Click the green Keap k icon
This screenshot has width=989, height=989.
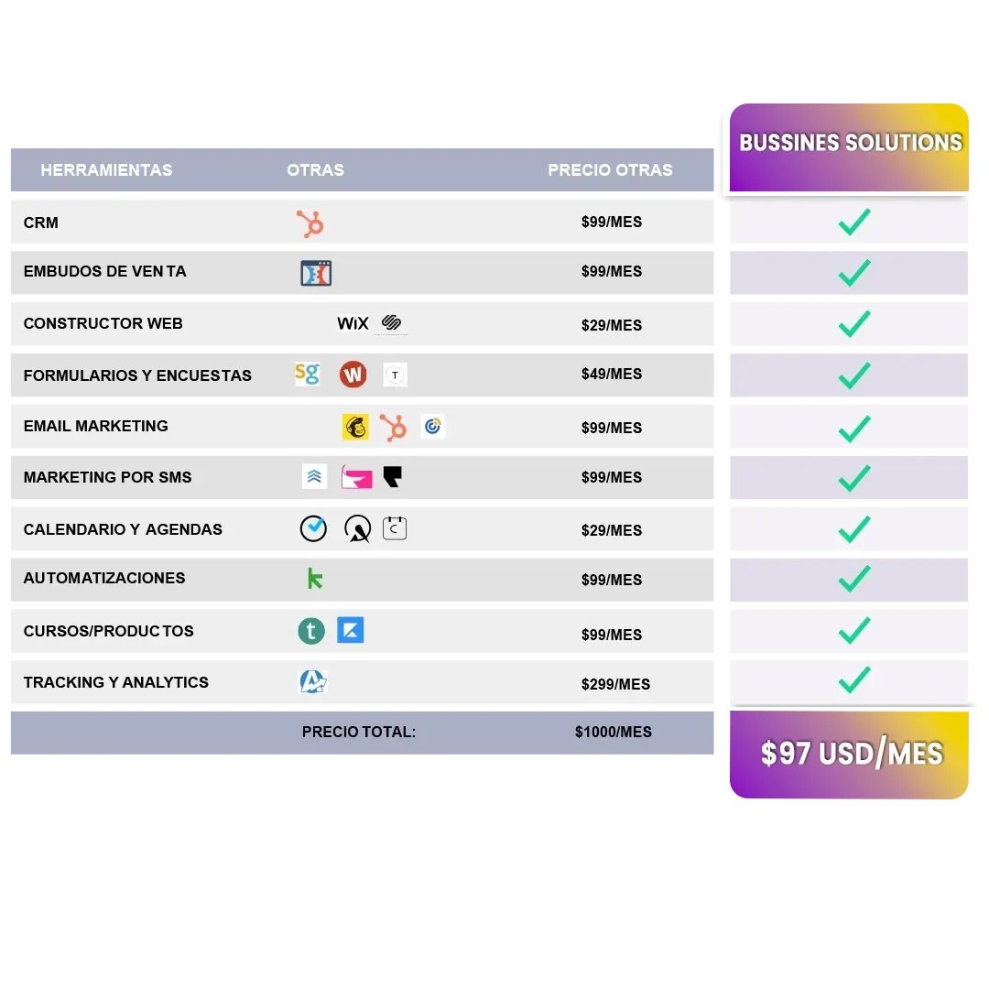click(x=315, y=579)
